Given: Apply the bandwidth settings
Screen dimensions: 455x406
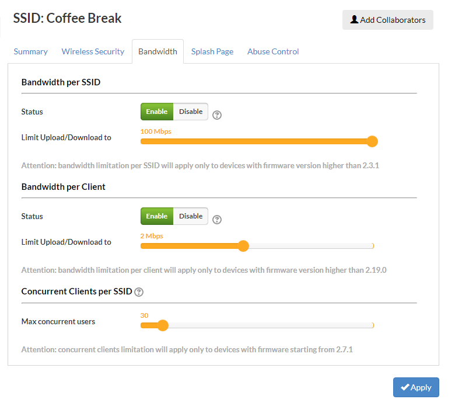Looking at the screenshot, I should pyautogui.click(x=416, y=387).
